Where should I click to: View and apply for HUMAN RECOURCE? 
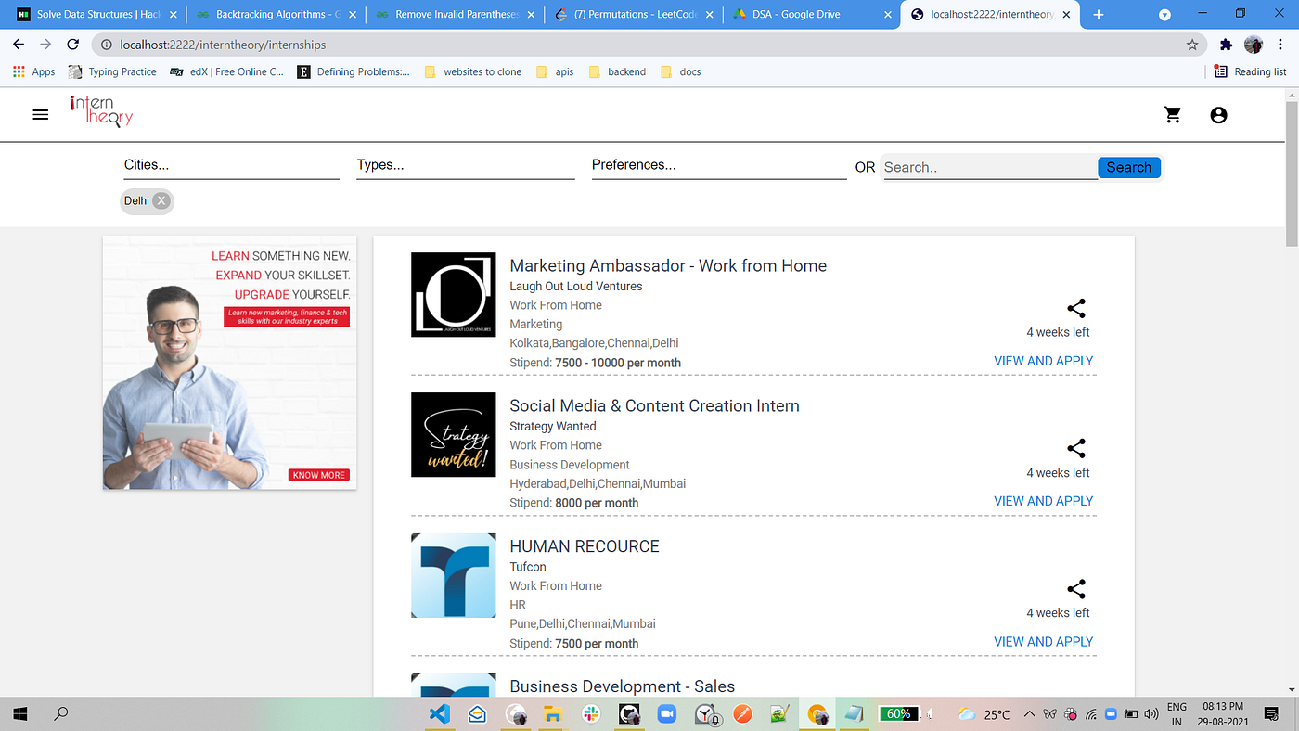click(1043, 641)
